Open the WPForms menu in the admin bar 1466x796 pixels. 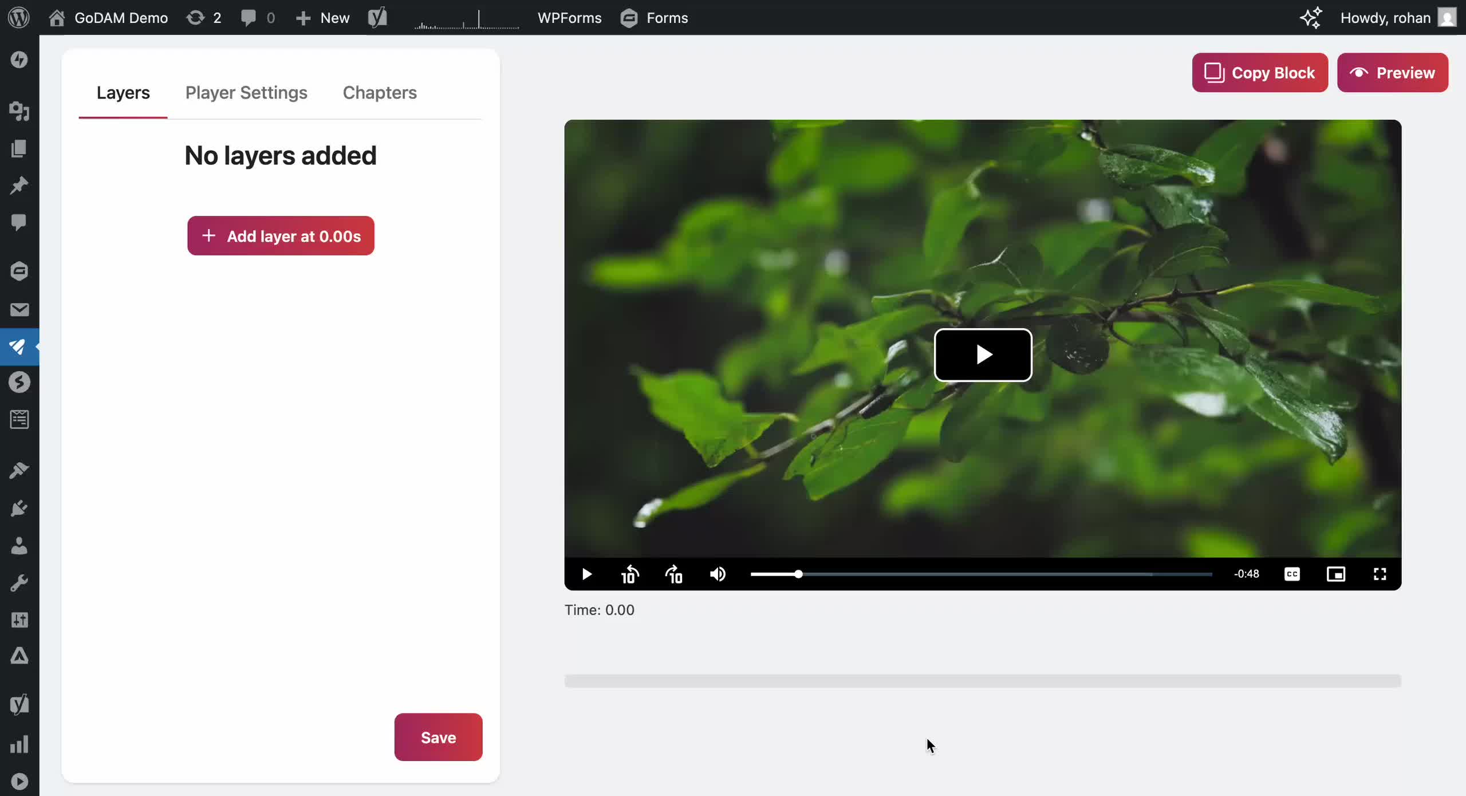(569, 18)
